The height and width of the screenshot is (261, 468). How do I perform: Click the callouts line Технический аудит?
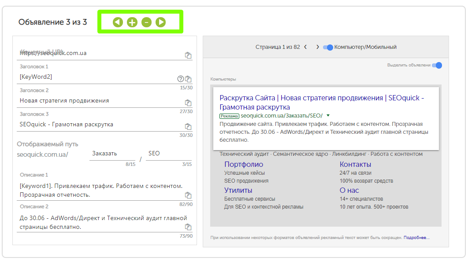tap(321, 154)
